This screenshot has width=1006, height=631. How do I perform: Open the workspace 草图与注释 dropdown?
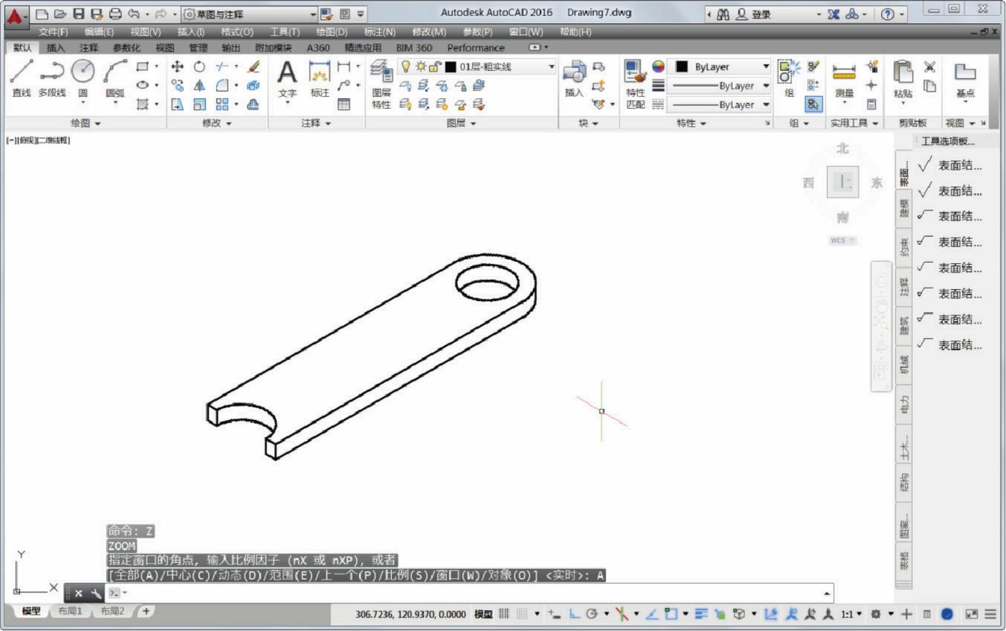[250, 14]
